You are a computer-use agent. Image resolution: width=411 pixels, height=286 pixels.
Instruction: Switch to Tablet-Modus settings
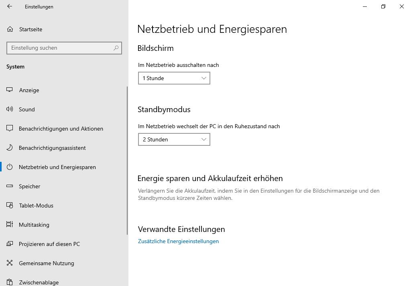tap(63, 205)
